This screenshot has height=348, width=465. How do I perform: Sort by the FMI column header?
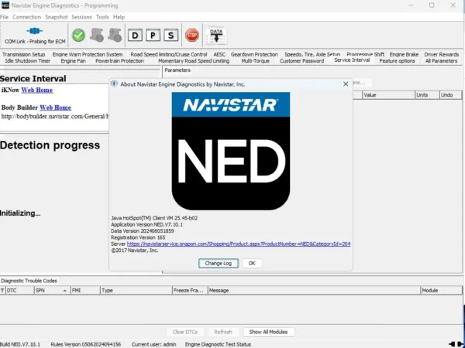[85, 291]
